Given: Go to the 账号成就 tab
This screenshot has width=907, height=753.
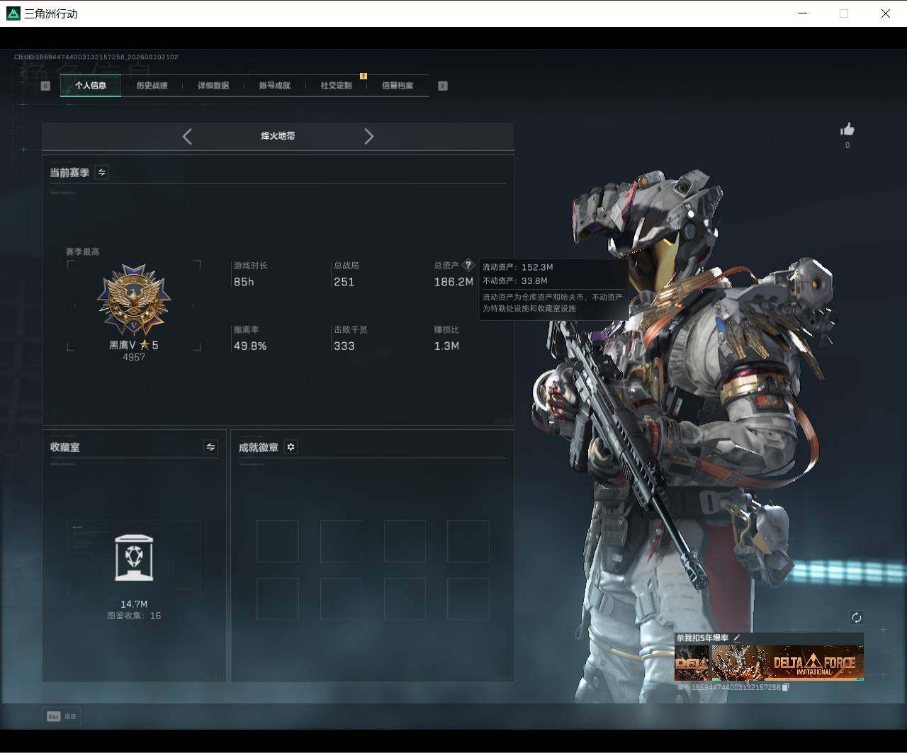Looking at the screenshot, I should tap(274, 86).
